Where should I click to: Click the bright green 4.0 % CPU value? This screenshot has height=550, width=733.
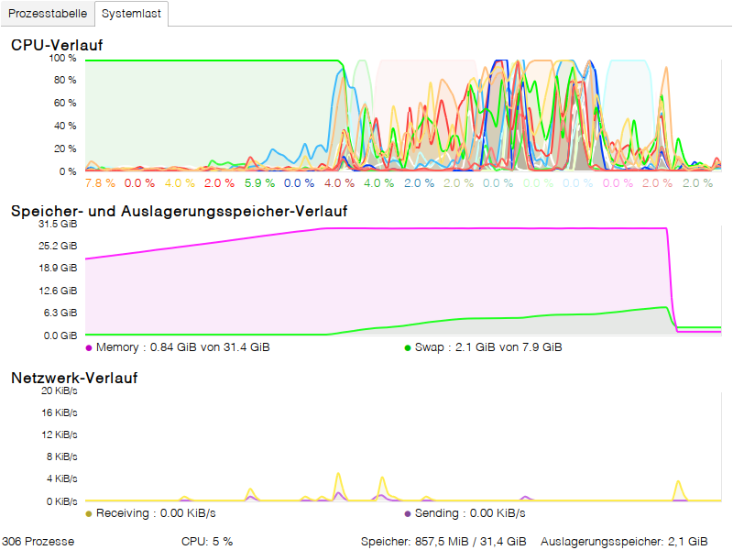378,182
